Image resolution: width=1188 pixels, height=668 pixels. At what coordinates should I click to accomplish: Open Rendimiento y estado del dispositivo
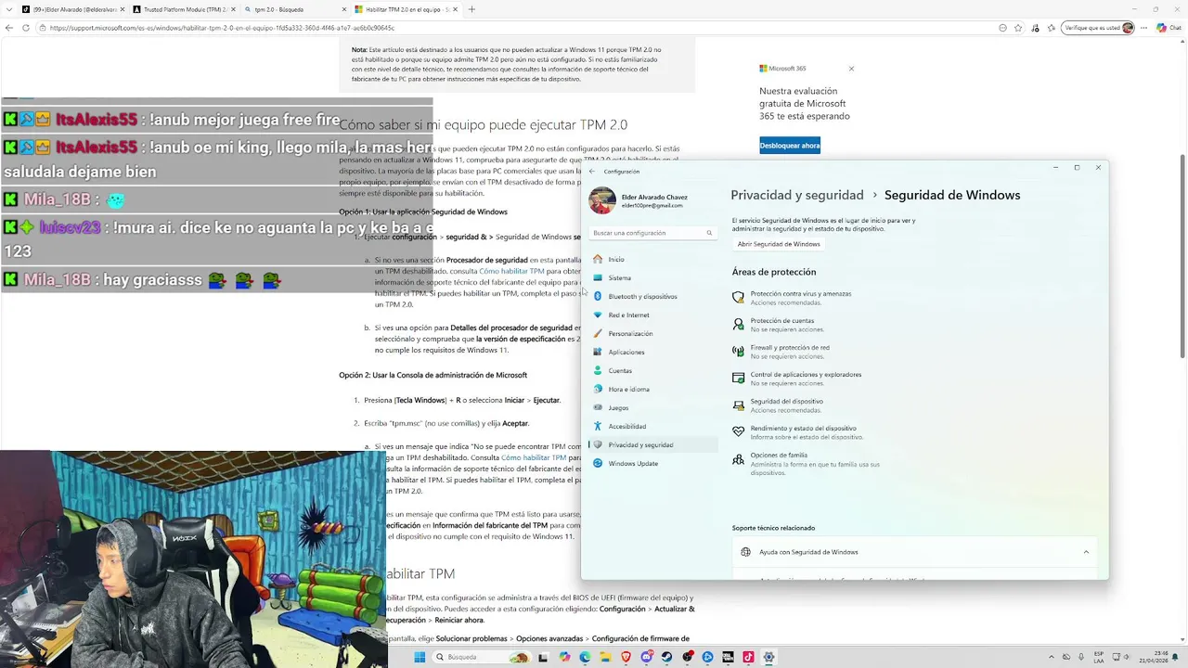[798, 432]
